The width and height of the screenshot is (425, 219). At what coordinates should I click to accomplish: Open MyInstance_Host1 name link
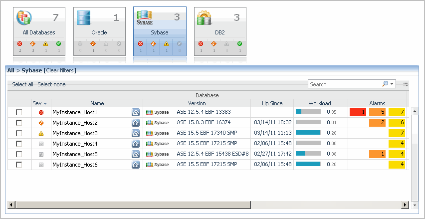[75, 112]
